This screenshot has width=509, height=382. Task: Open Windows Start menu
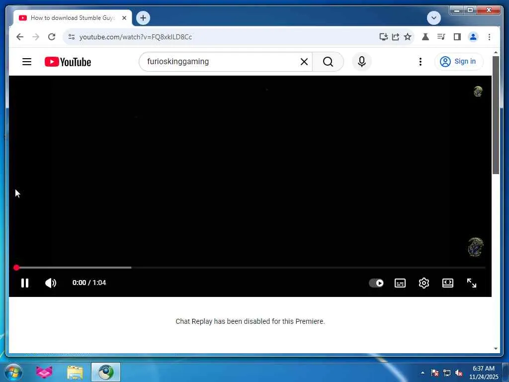(13, 372)
